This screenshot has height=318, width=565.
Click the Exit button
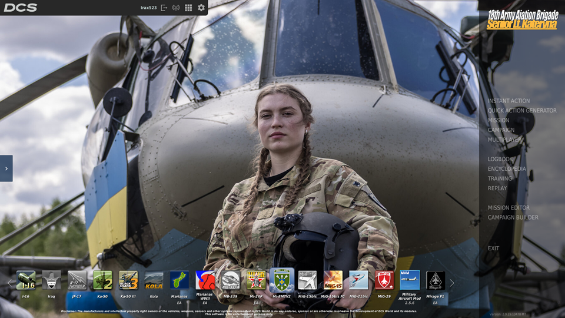[493, 249]
